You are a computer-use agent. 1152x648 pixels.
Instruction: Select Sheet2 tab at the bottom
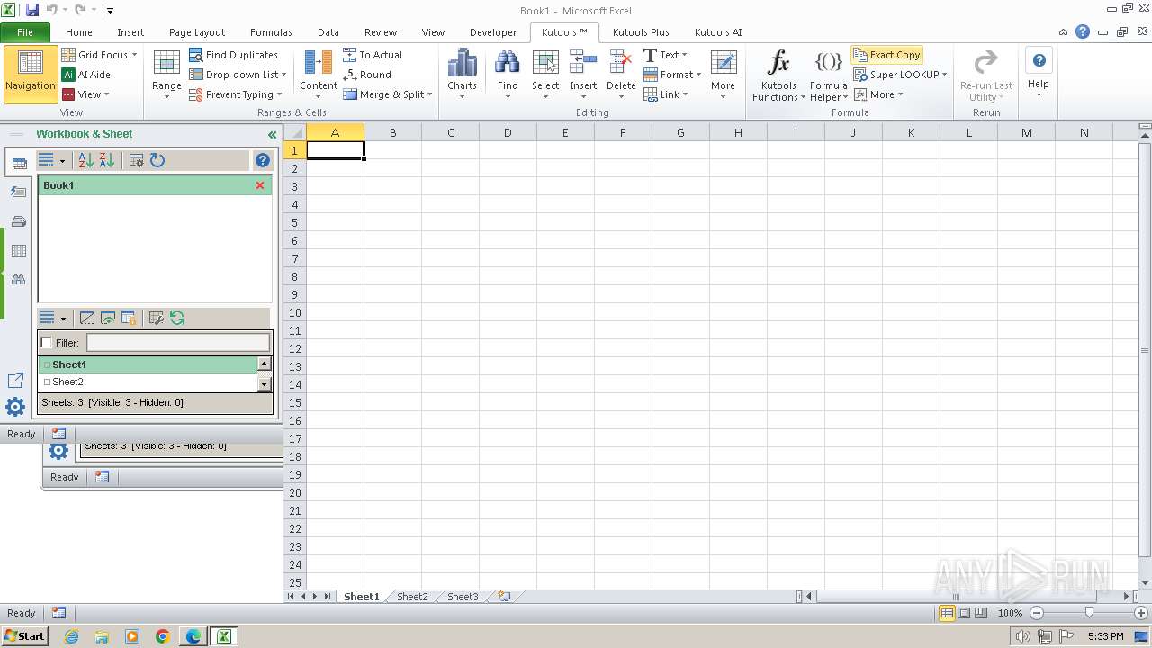tap(412, 597)
